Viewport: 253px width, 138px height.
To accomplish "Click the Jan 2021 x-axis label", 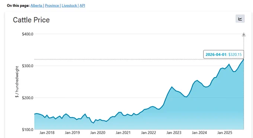I will 123,133.
